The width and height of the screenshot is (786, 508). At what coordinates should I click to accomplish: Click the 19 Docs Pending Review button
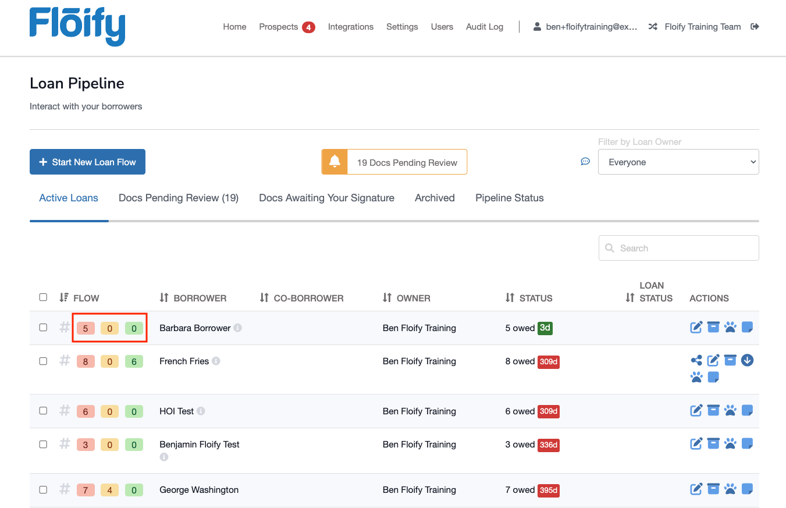pos(394,162)
